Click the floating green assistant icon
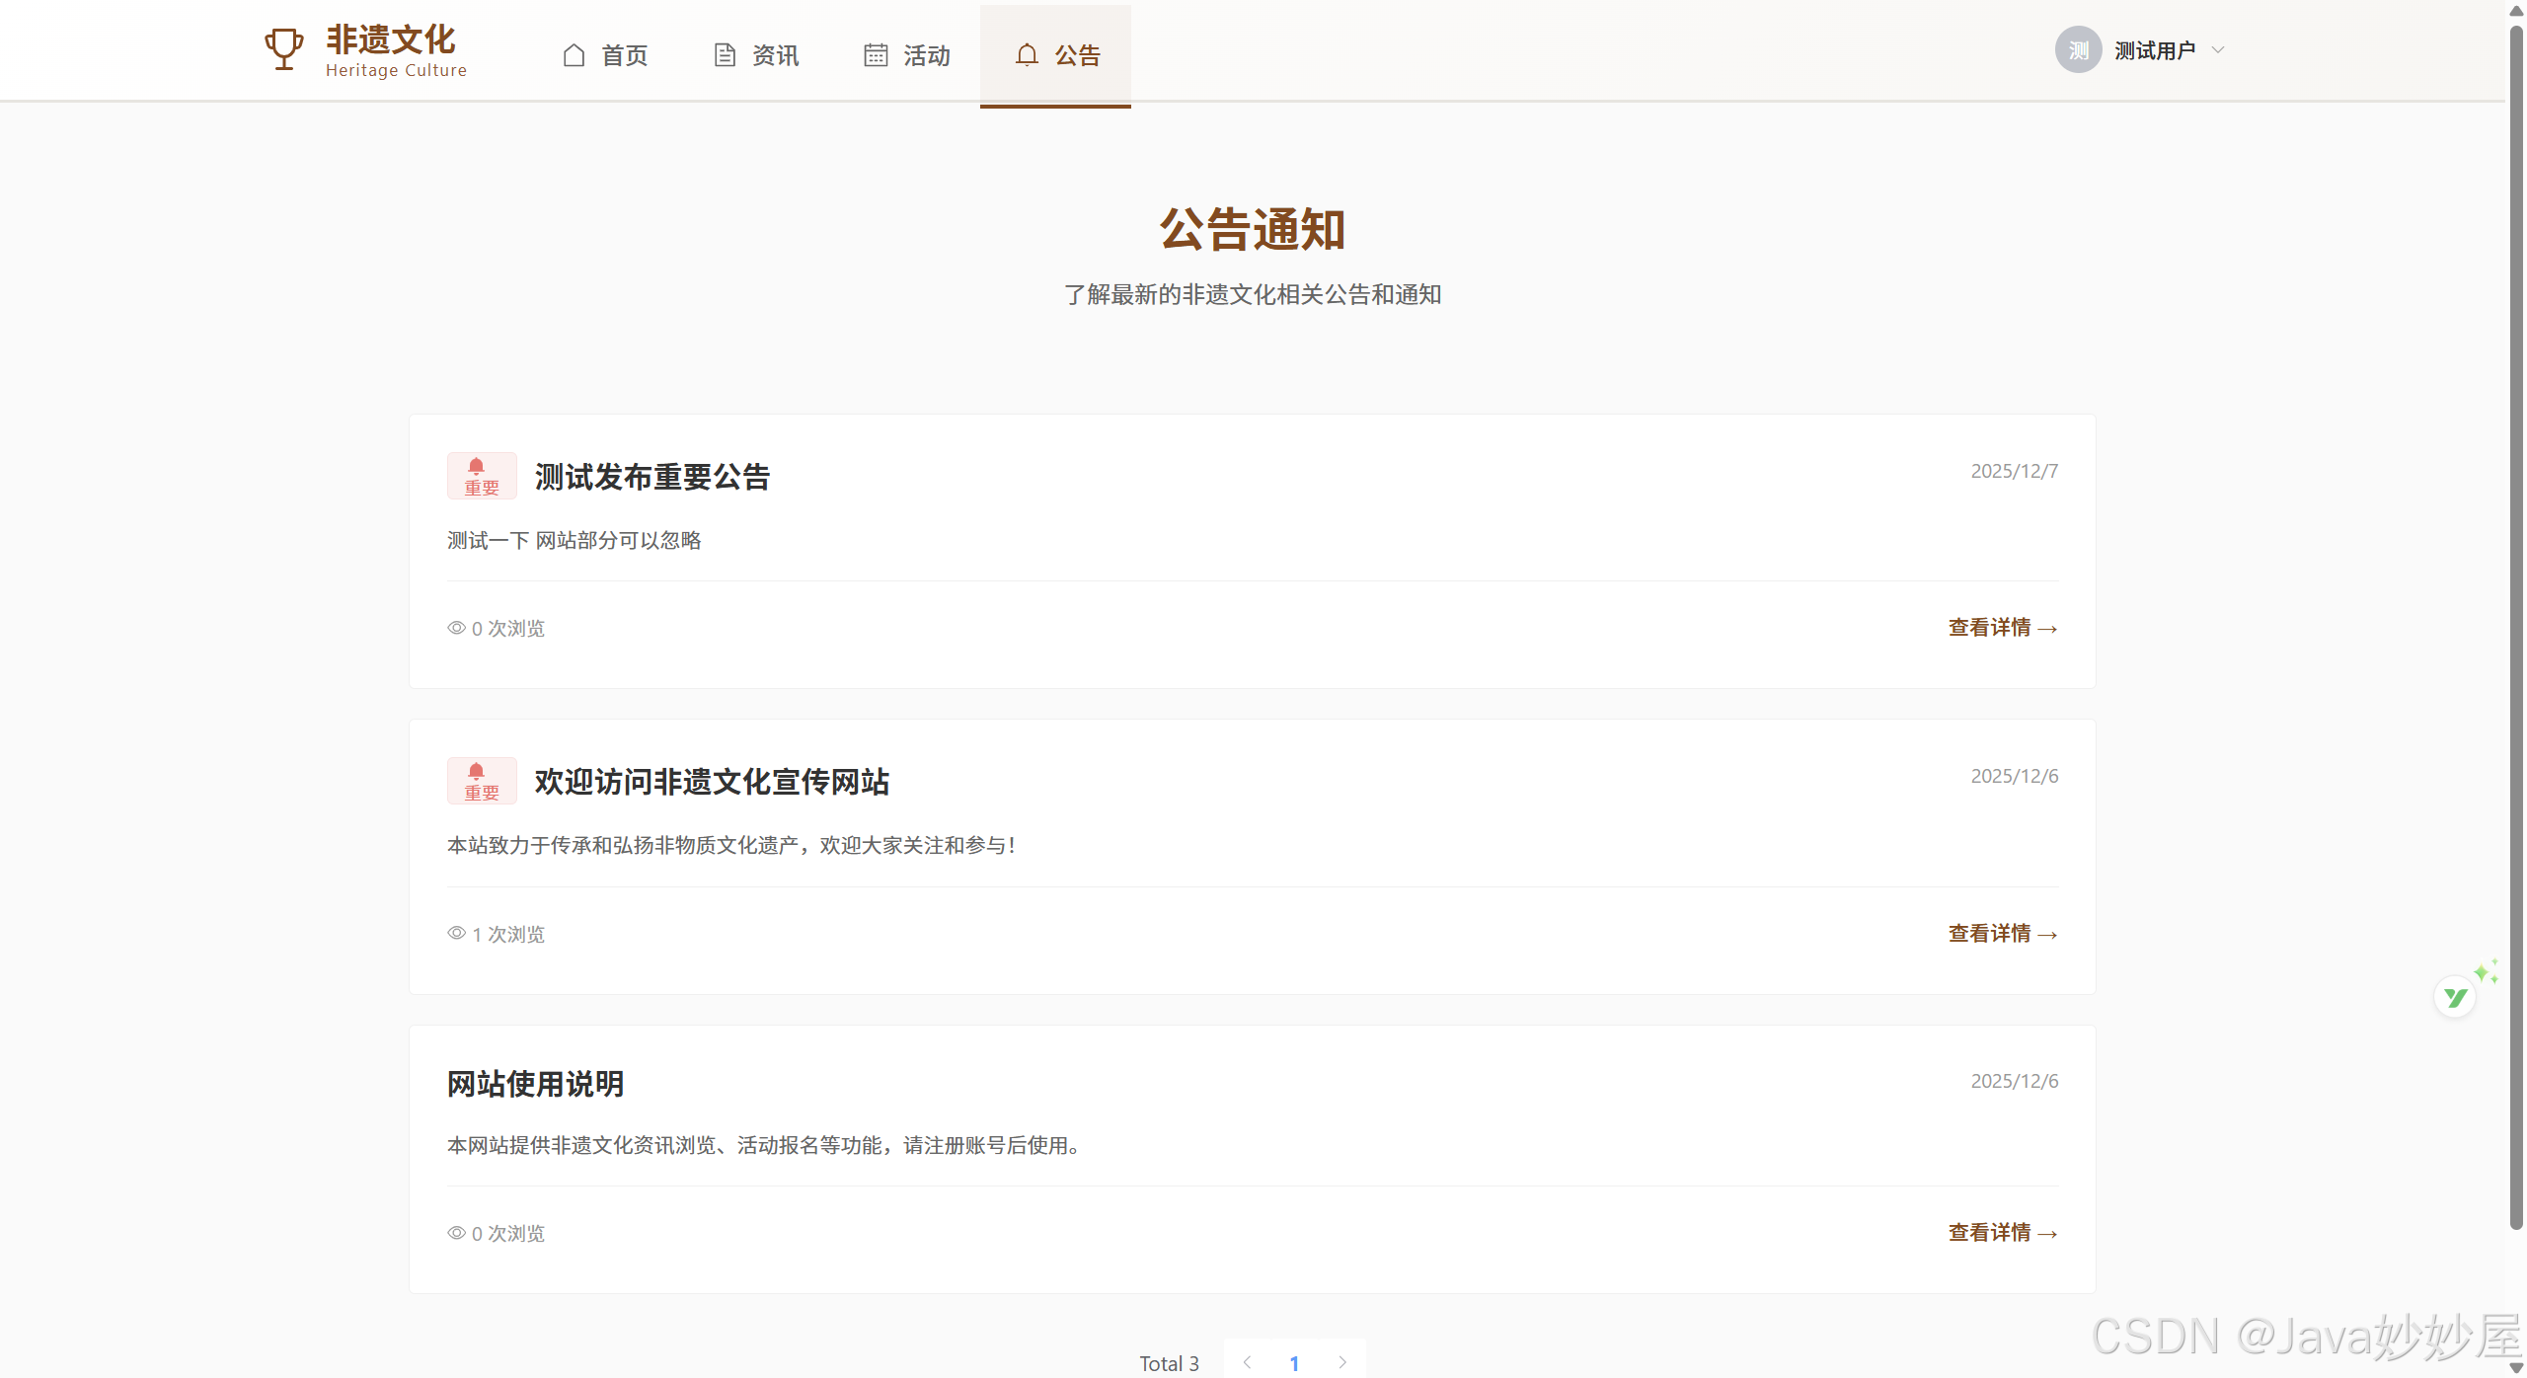Screen dimensions: 2527x1378 pos(2456,997)
